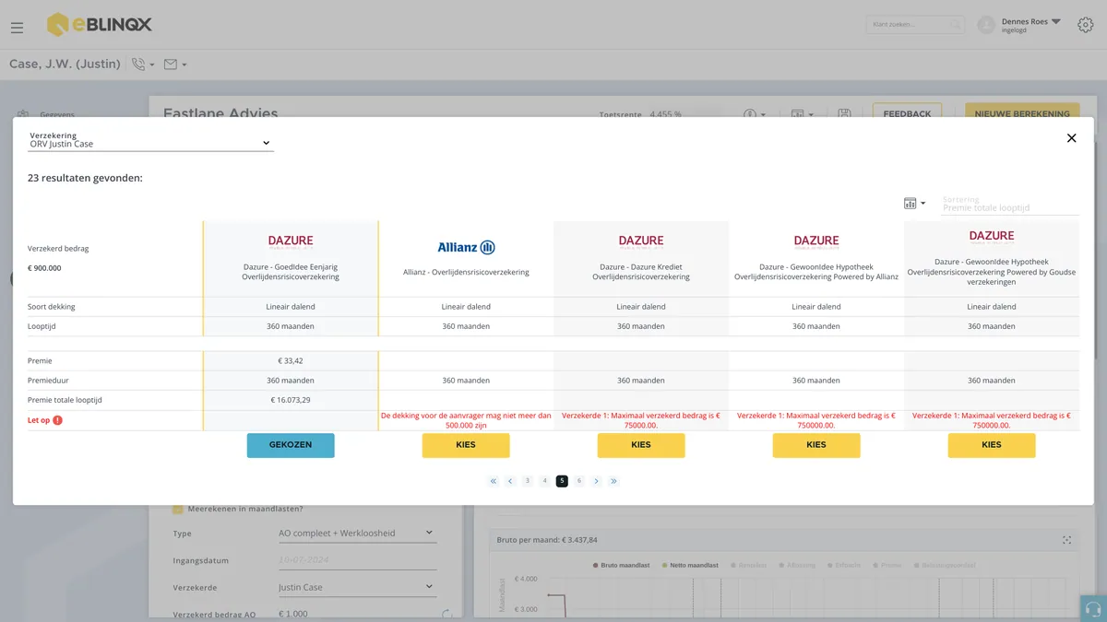Toggle Bruto maandlast chart legend
The height and width of the screenshot is (622, 1107).
(623, 565)
